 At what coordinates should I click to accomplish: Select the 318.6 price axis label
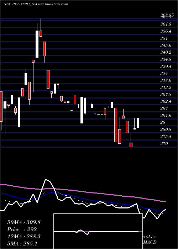(x=166, y=80)
